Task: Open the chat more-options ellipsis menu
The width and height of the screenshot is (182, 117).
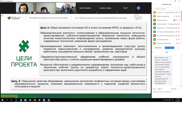Action: (x=179, y=89)
